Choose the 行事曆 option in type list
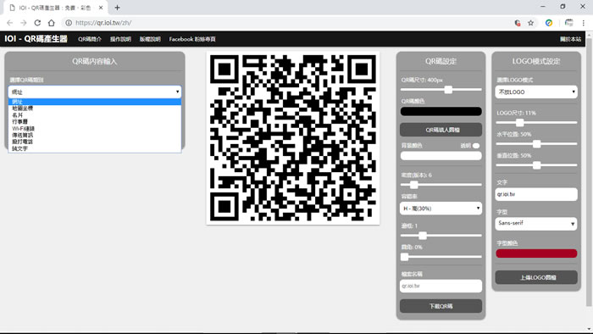The width and height of the screenshot is (593, 334). click(95, 122)
